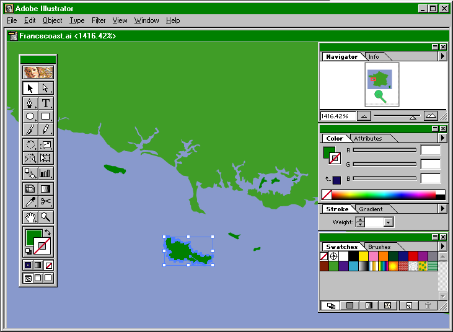Delete swatch with the trash button

427,305
